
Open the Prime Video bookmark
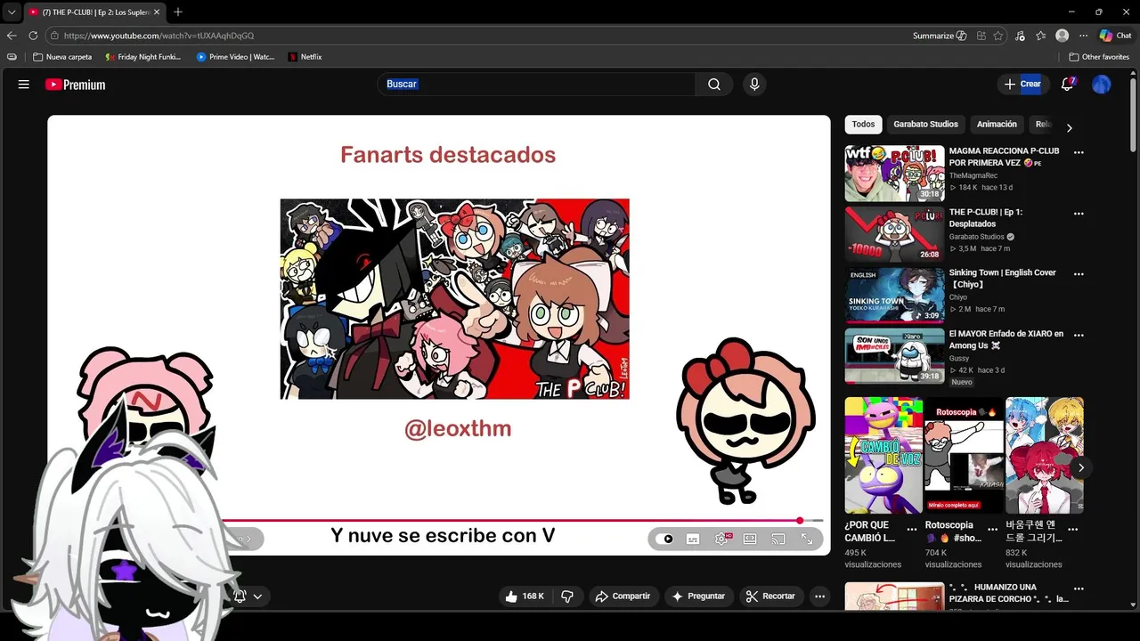point(235,57)
